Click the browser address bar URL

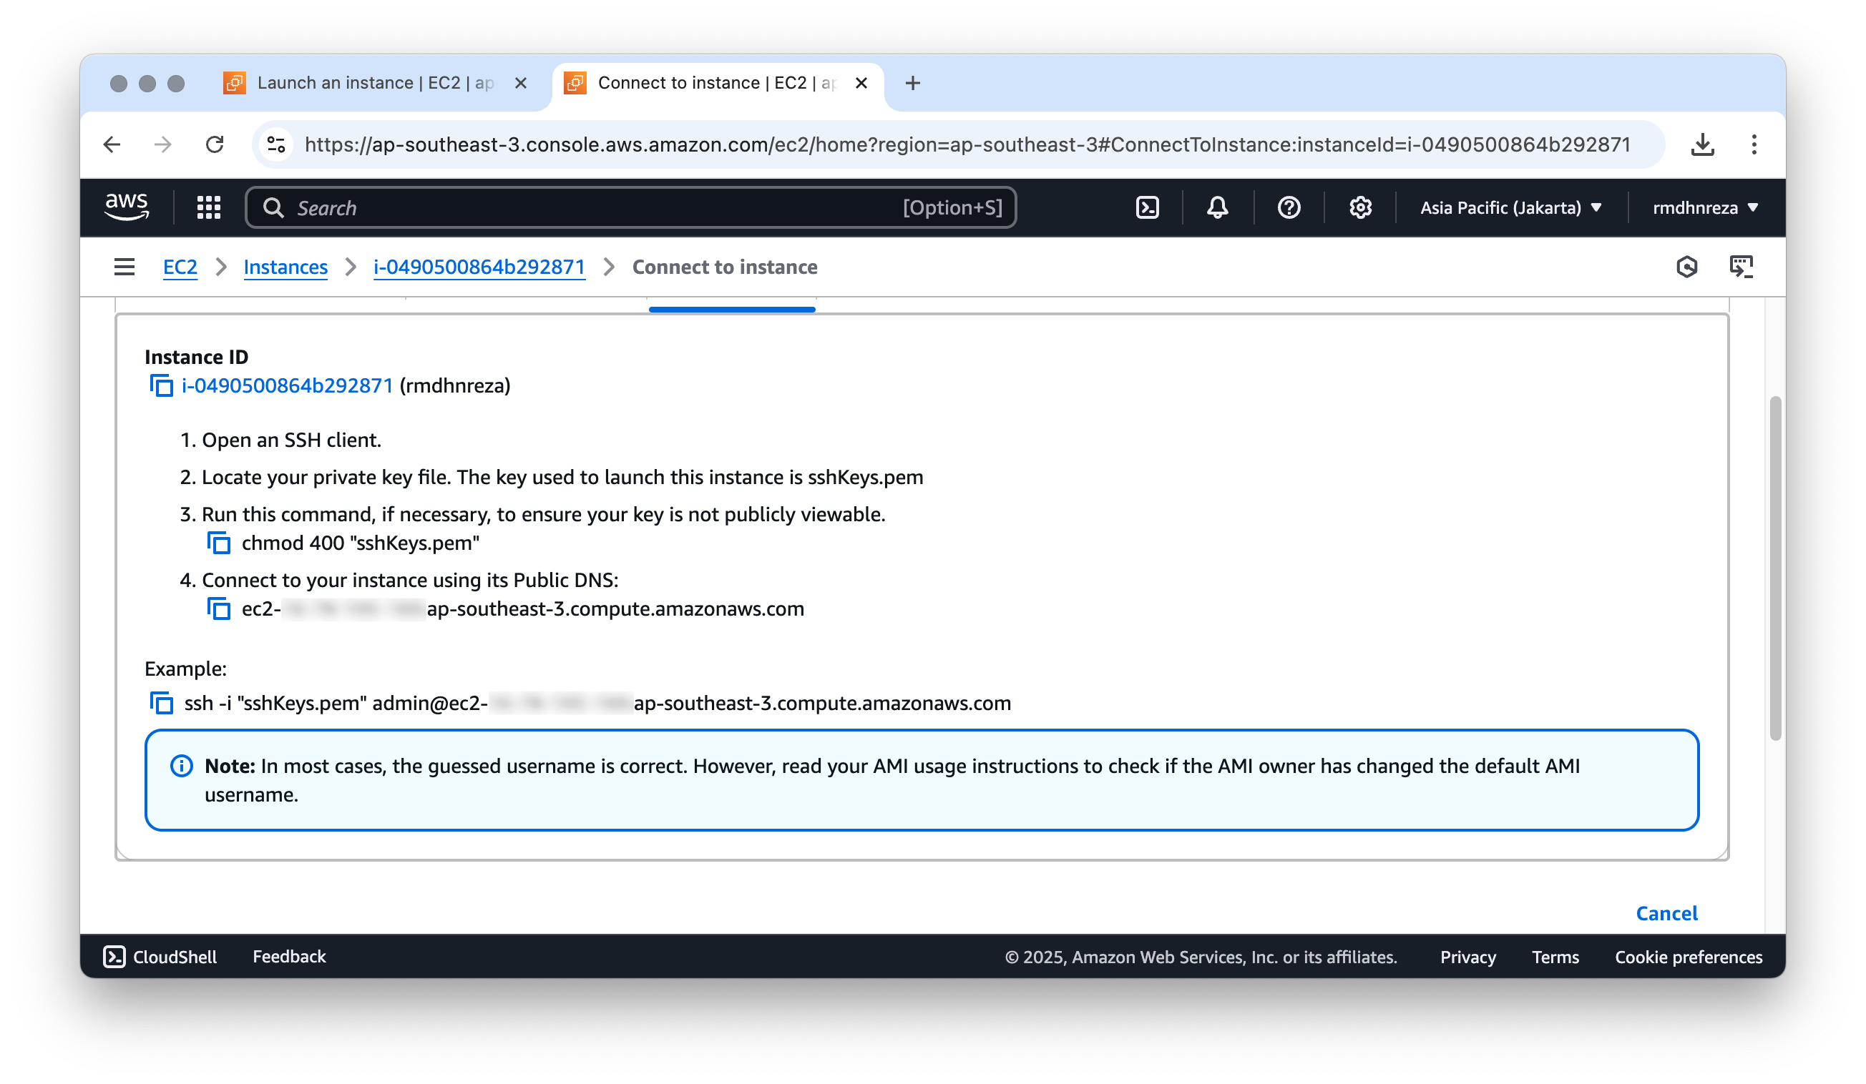pyautogui.click(x=968, y=144)
